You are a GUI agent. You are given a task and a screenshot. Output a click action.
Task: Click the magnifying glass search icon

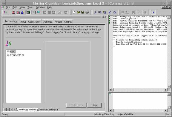tap(39, 12)
